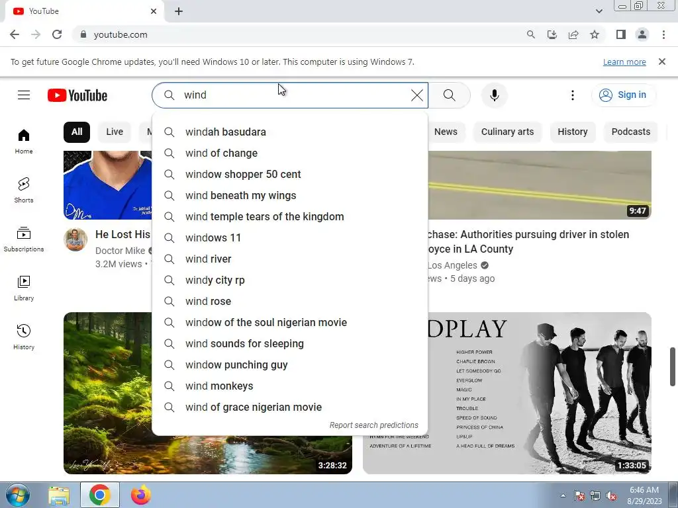678x508 pixels.
Task: Select the Podcasts filter chip
Action: pos(631,132)
